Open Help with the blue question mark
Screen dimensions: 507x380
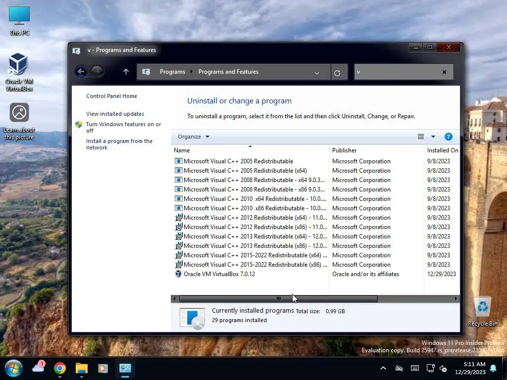pyautogui.click(x=448, y=137)
